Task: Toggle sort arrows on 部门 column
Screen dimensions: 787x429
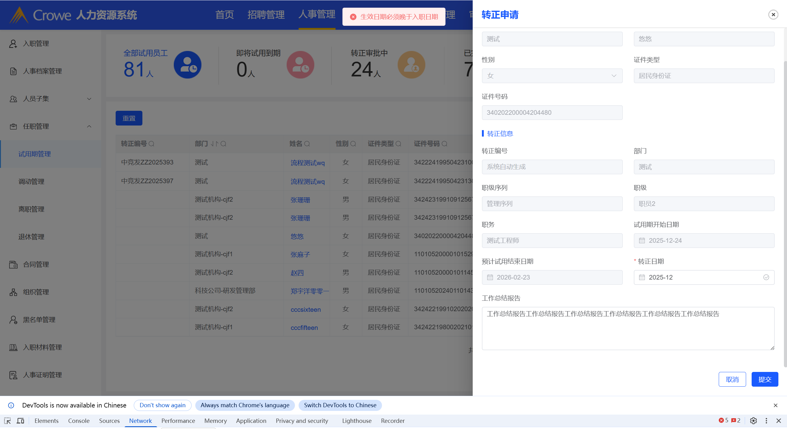Action: tap(214, 144)
